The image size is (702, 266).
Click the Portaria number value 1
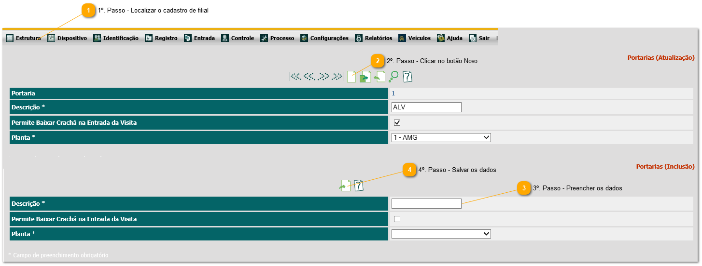393,93
